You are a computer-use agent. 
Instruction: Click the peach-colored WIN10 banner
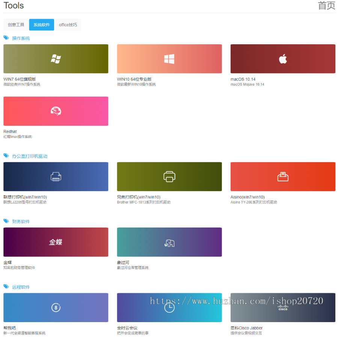(x=169, y=59)
